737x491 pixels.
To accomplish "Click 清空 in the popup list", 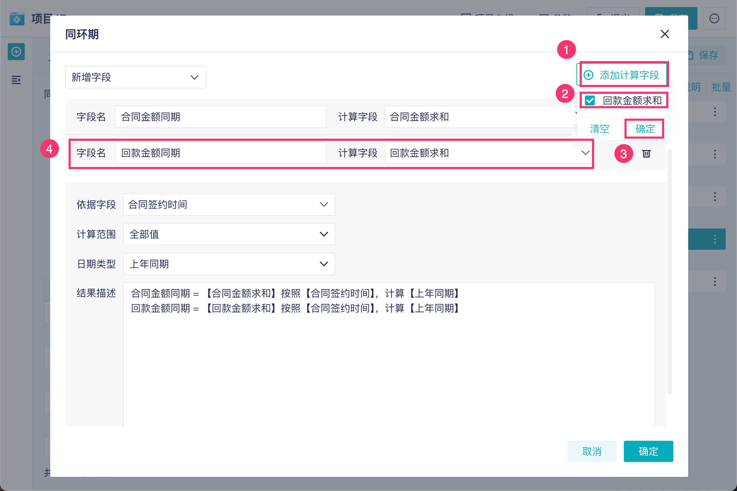I will [x=599, y=129].
